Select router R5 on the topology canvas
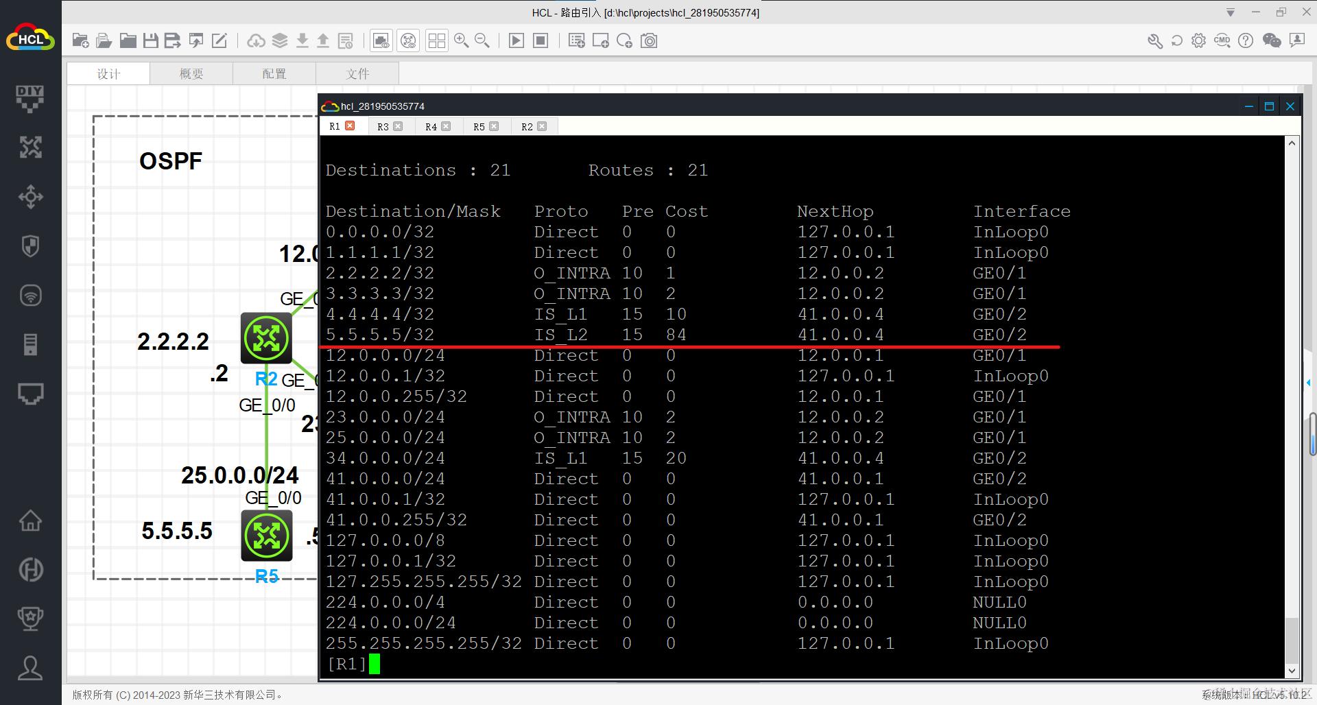This screenshot has height=705, width=1317. point(266,536)
